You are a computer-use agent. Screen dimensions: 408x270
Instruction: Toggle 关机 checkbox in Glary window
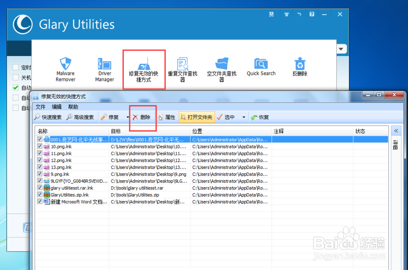[16, 77]
